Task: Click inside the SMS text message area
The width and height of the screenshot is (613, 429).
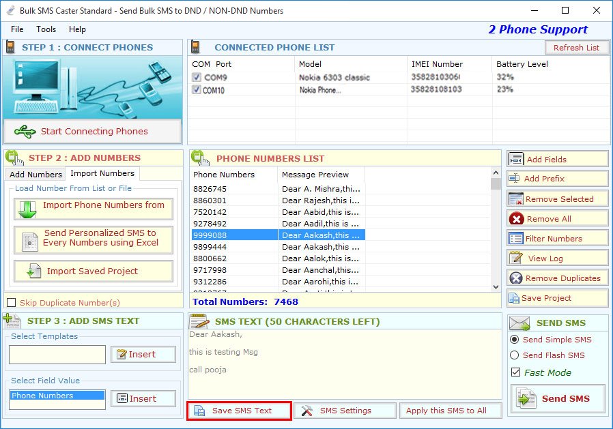Action: point(345,364)
